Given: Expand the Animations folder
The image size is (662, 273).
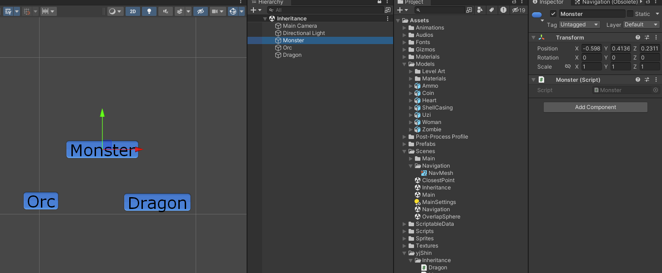Looking at the screenshot, I should (x=404, y=28).
